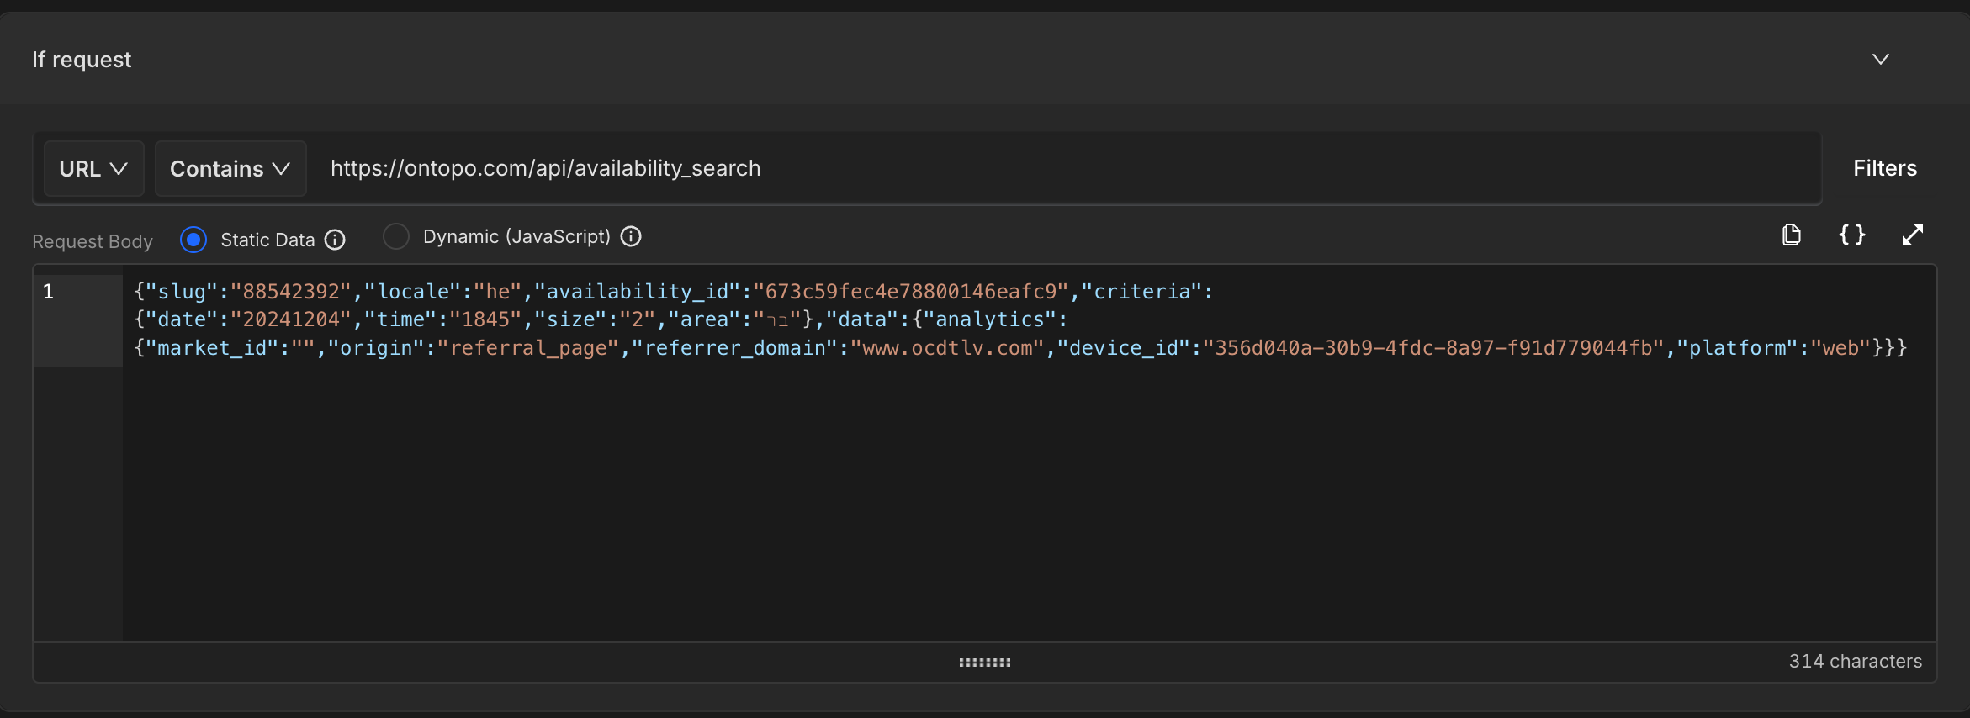
Task: Click the "88542392" slug value
Action: tap(291, 292)
